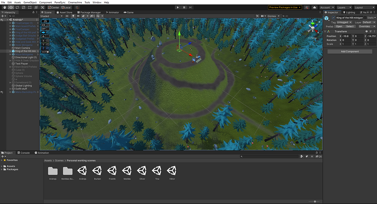Open the ParrelSync menu

(x=60, y=2)
